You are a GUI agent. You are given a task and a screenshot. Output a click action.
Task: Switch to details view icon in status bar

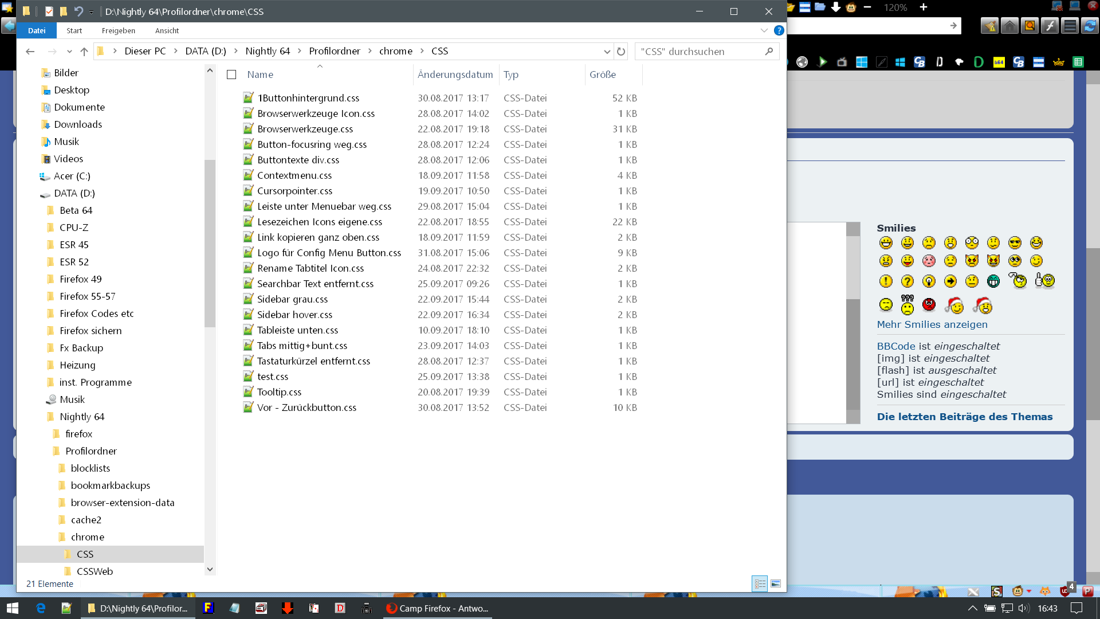[x=760, y=583]
